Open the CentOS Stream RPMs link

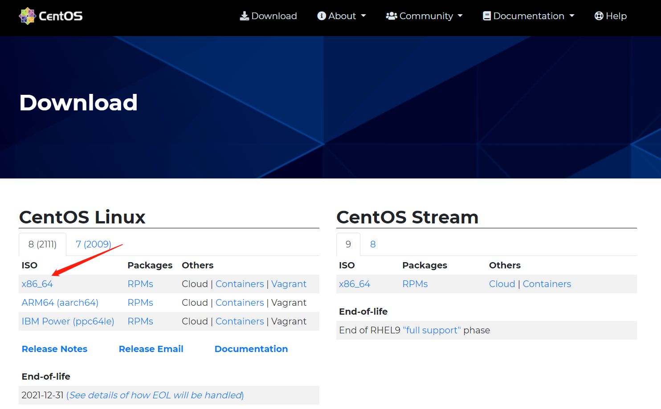coord(415,284)
